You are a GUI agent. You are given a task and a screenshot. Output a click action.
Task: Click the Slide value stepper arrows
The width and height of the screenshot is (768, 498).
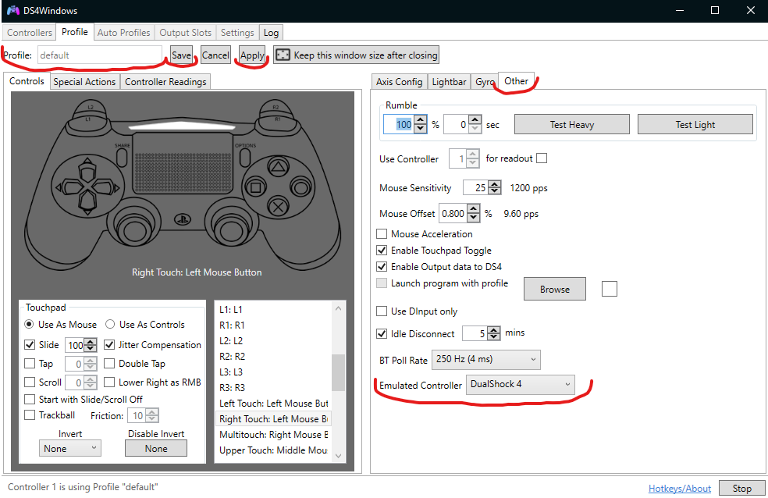tap(90, 345)
